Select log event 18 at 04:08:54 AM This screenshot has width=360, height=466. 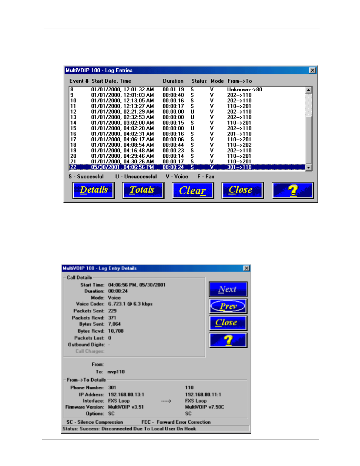coord(187,145)
